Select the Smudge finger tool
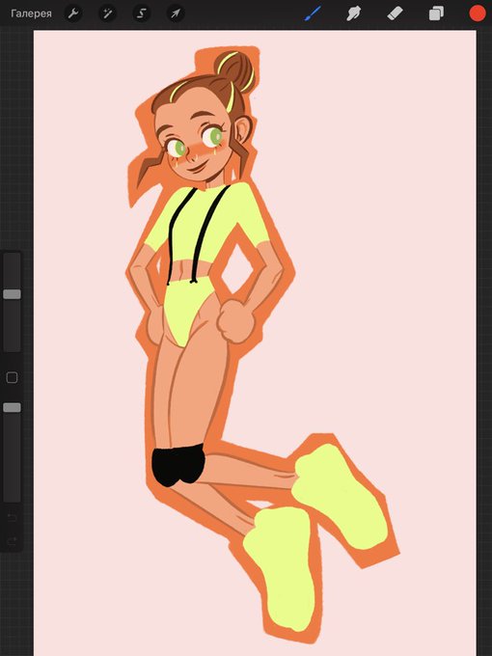Viewport: 492px width, 656px height. 353,14
